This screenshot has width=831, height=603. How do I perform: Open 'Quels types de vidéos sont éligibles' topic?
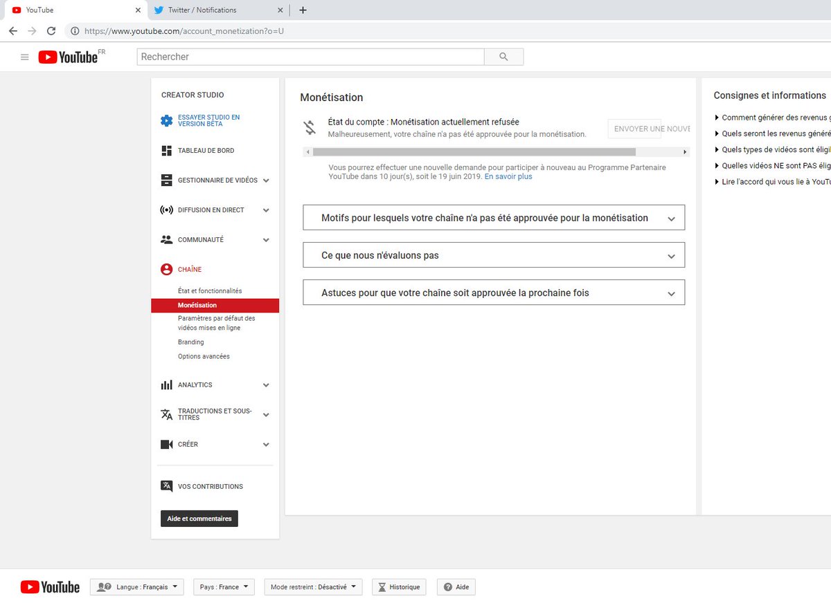tap(772, 149)
